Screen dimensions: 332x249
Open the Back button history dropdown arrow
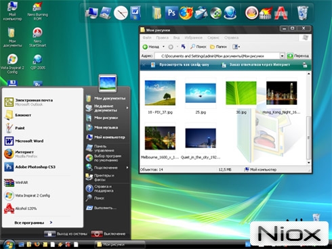coord(163,47)
